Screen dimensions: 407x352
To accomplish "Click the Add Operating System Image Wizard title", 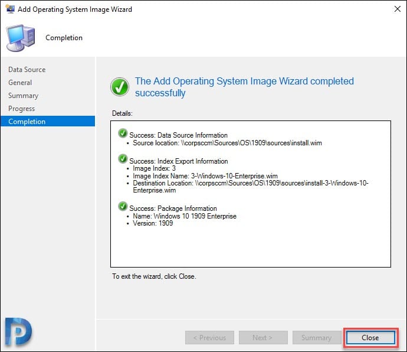I will [x=75, y=9].
